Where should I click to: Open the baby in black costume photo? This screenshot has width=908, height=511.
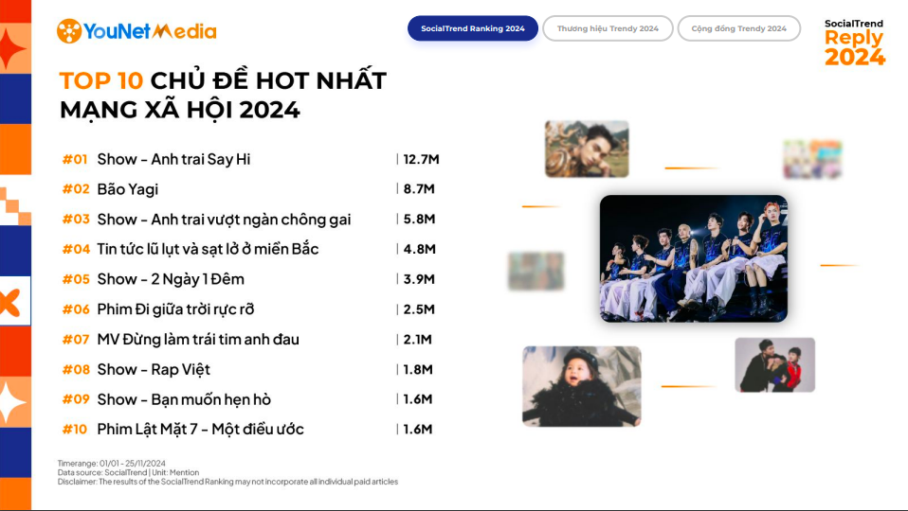point(581,386)
